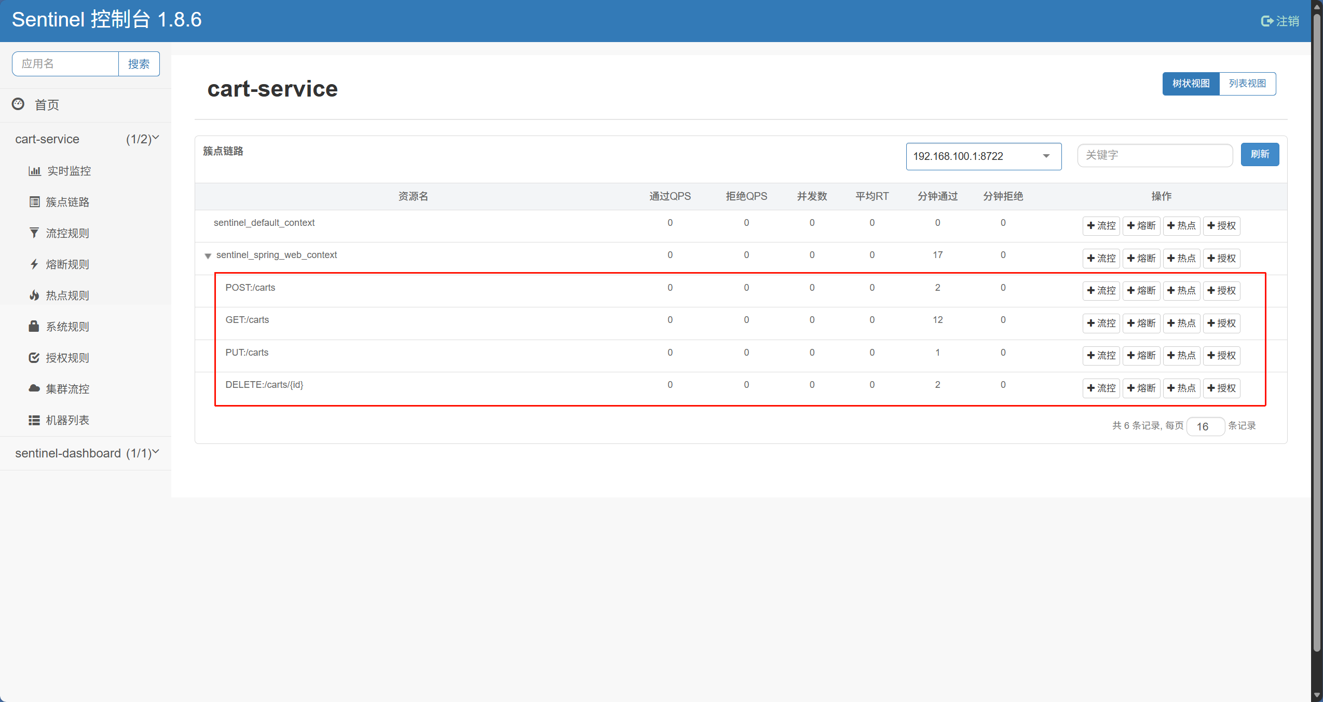Open 实时监控 bar chart icon
The height and width of the screenshot is (702, 1323).
pyautogui.click(x=34, y=171)
